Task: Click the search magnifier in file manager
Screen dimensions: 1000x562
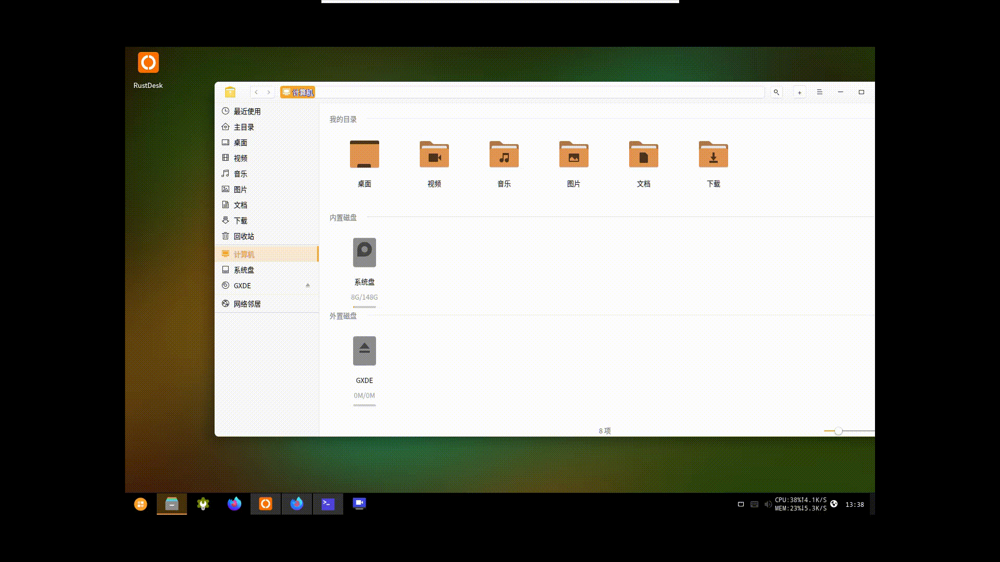Action: [776, 92]
